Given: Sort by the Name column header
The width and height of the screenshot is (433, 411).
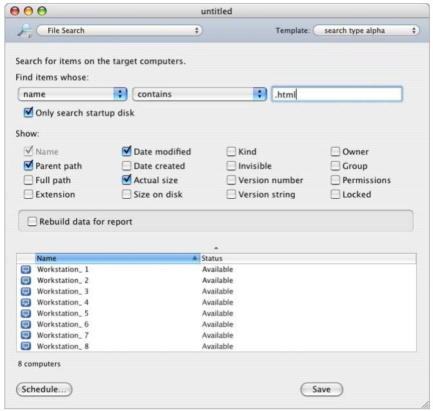Looking at the screenshot, I should tap(117, 258).
